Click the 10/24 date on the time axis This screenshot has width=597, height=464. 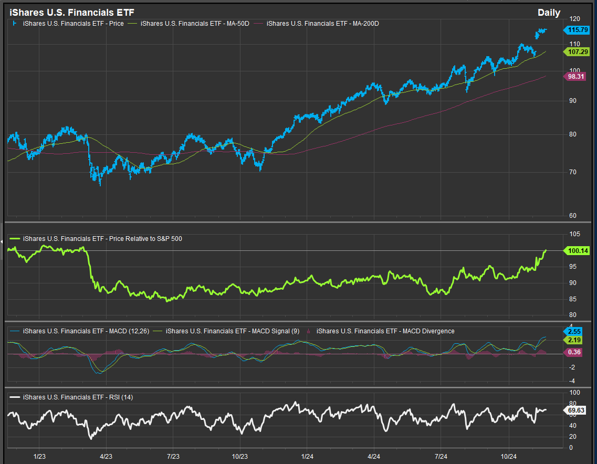(508, 457)
